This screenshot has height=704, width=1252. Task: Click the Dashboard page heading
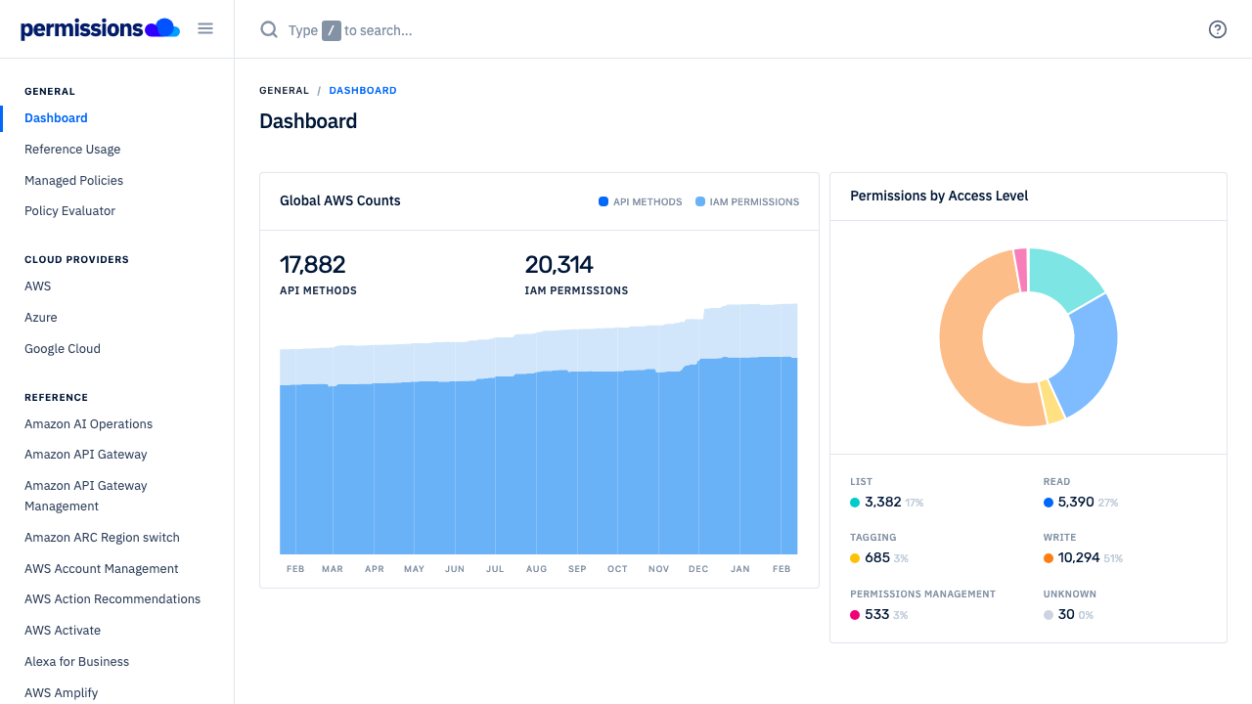[x=308, y=121]
